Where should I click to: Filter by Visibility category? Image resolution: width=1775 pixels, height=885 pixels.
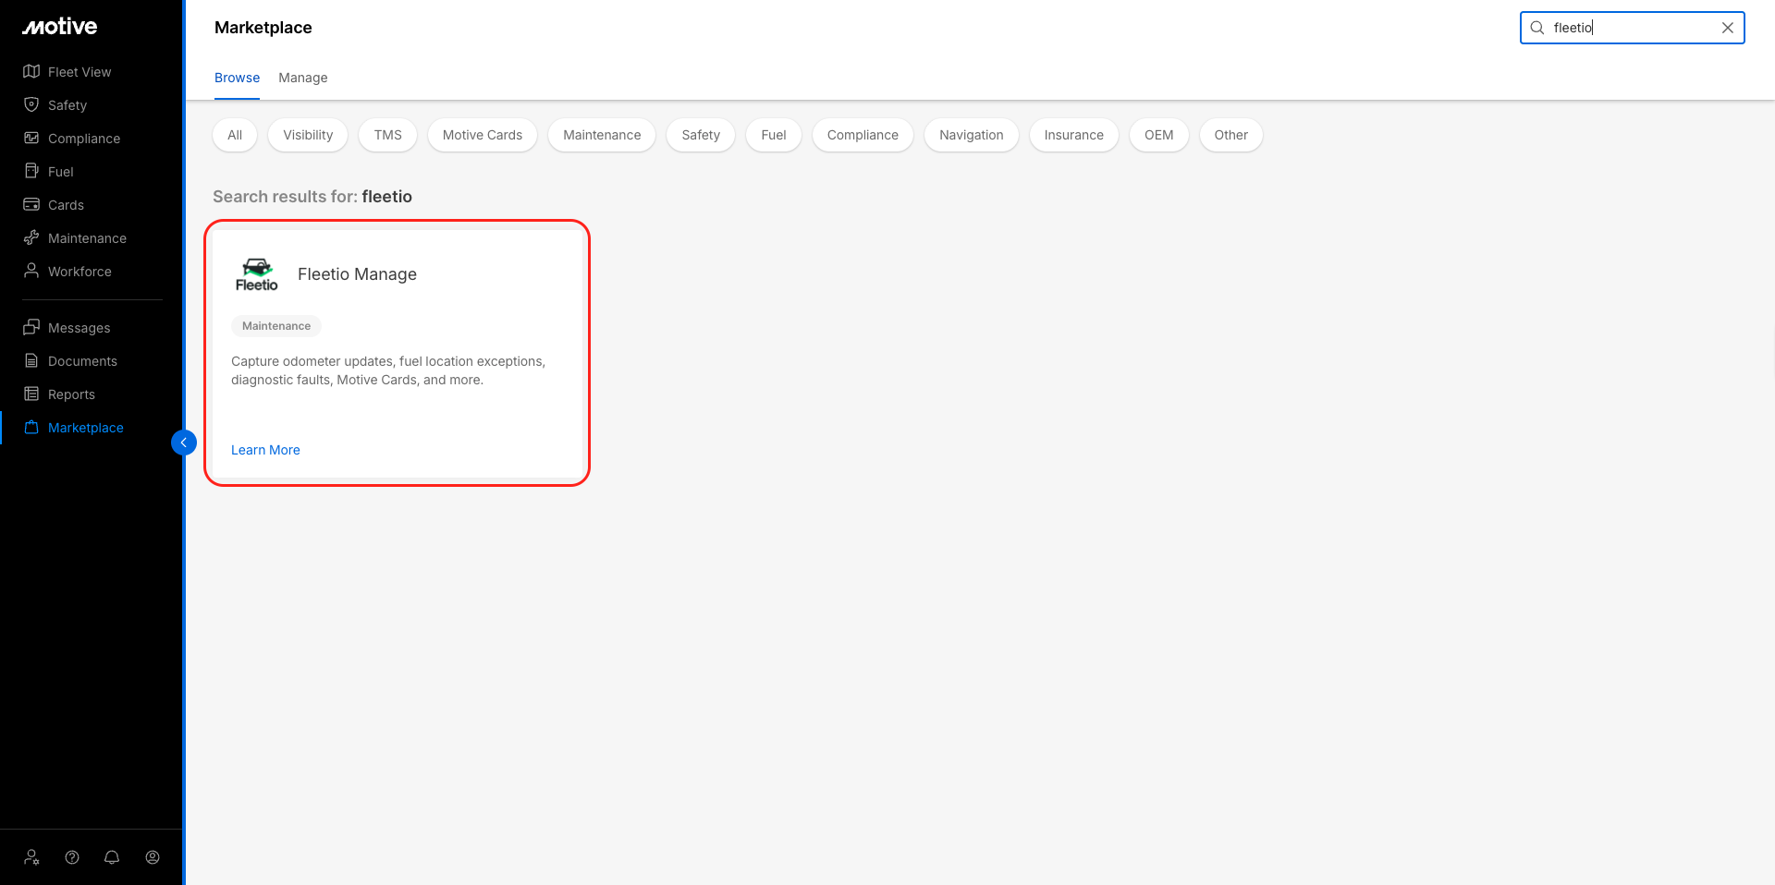point(308,135)
